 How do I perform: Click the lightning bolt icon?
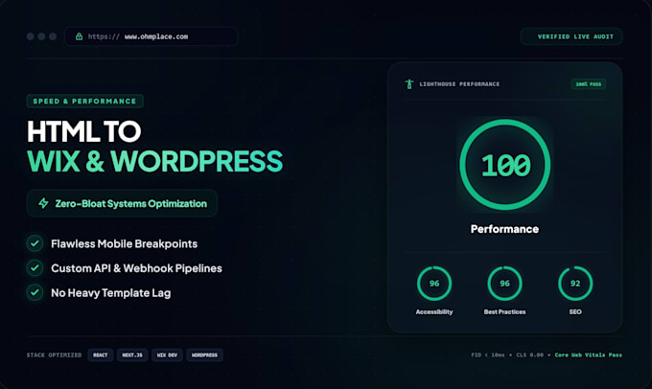coord(43,203)
